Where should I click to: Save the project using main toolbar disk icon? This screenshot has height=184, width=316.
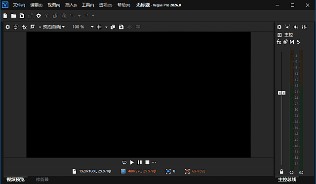pyautogui.click(x=22, y=16)
